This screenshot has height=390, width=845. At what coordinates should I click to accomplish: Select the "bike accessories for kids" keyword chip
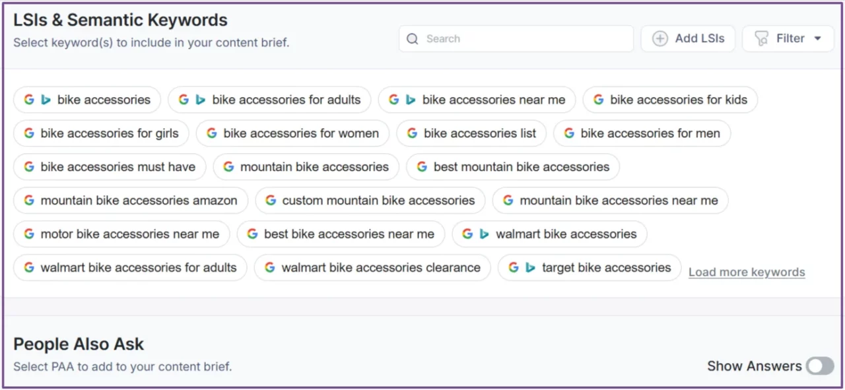click(670, 100)
